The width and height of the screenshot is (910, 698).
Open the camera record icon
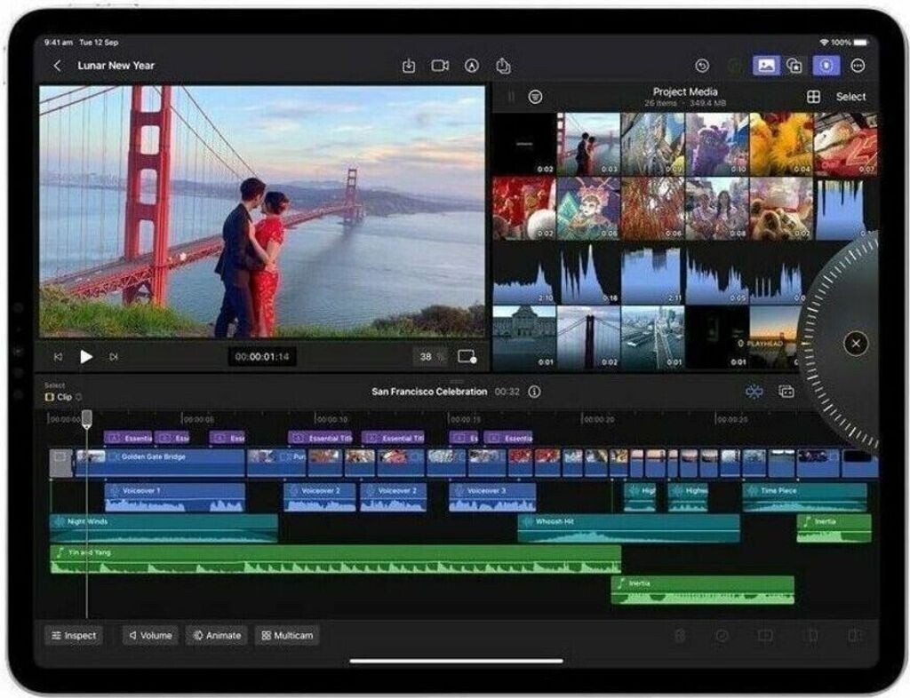point(440,66)
